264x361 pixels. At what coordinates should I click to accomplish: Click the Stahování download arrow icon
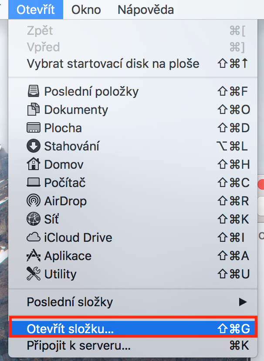[34, 146]
